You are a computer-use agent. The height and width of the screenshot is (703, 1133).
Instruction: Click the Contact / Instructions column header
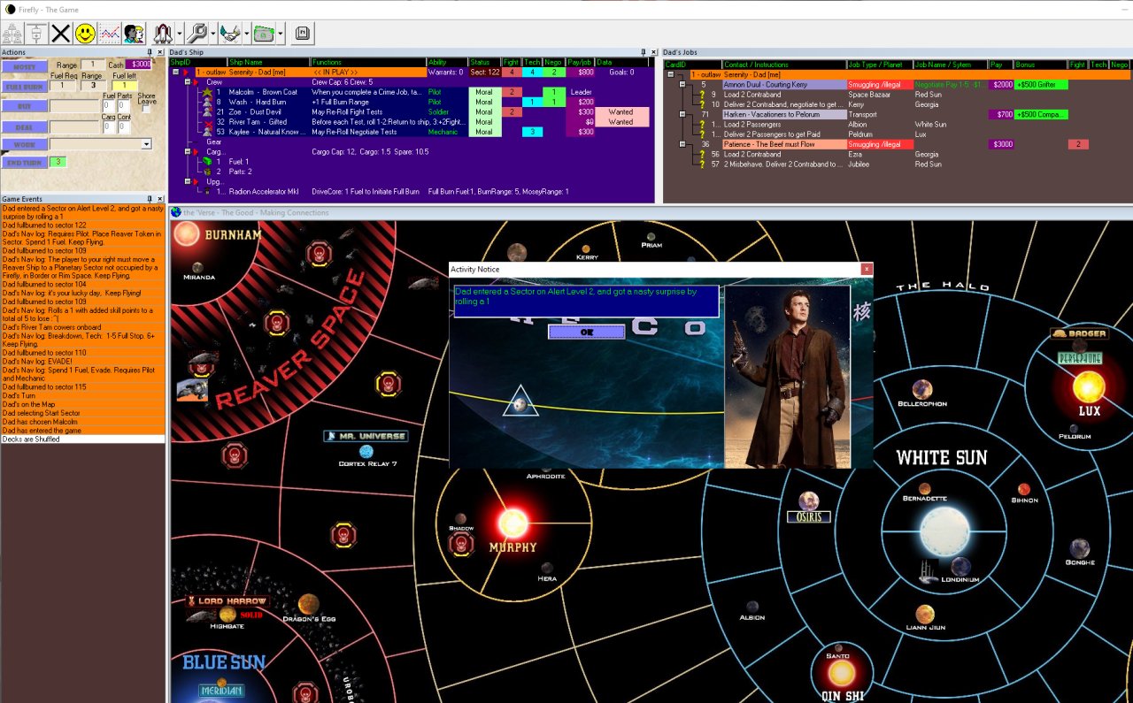click(783, 65)
